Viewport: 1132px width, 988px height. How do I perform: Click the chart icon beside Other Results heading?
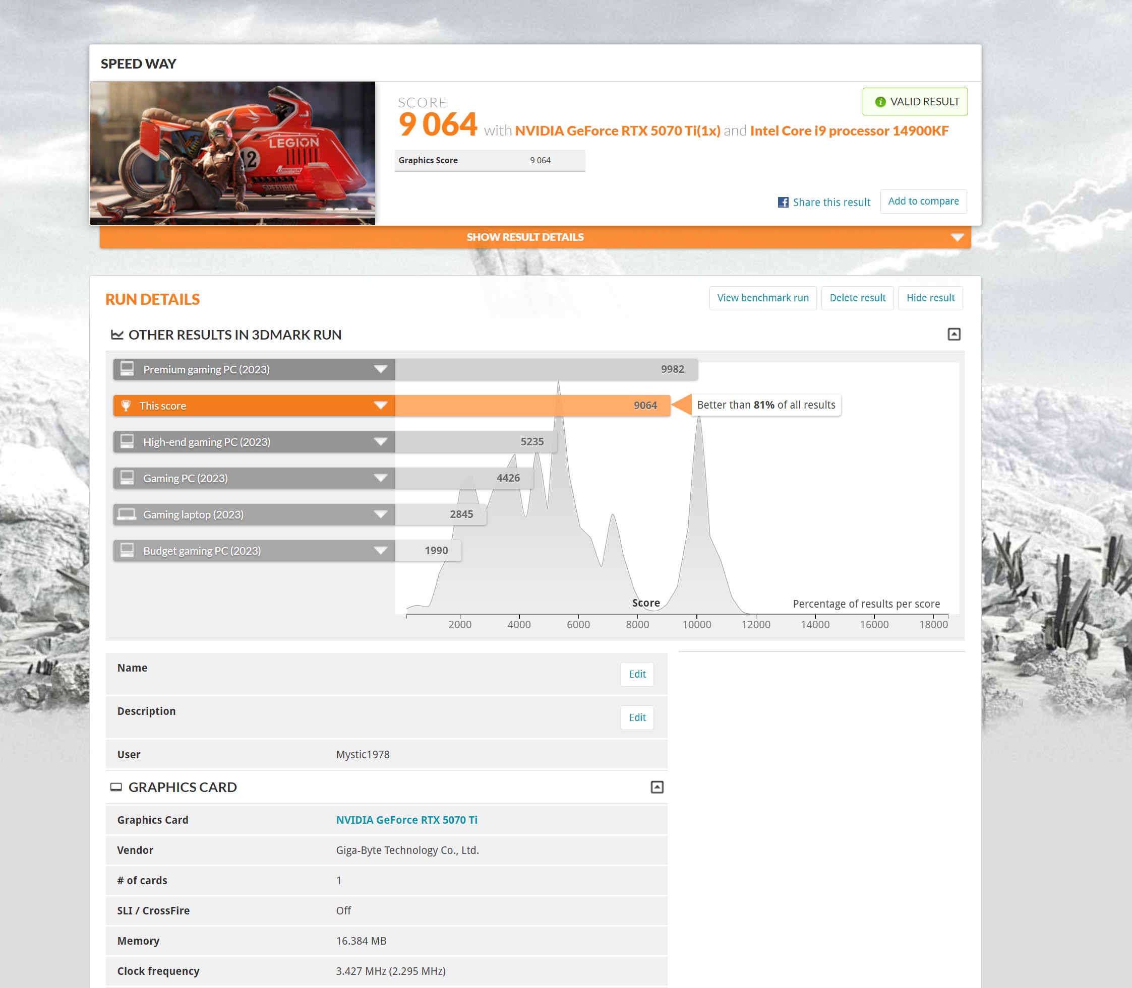coord(117,335)
